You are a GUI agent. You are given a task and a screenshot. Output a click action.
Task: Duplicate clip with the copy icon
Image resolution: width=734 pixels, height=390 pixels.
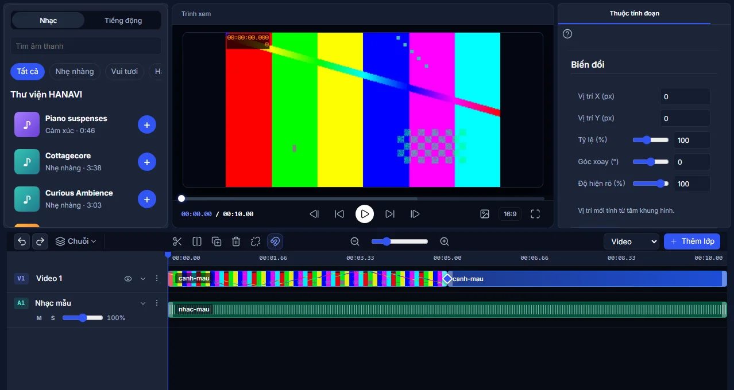[x=217, y=241]
